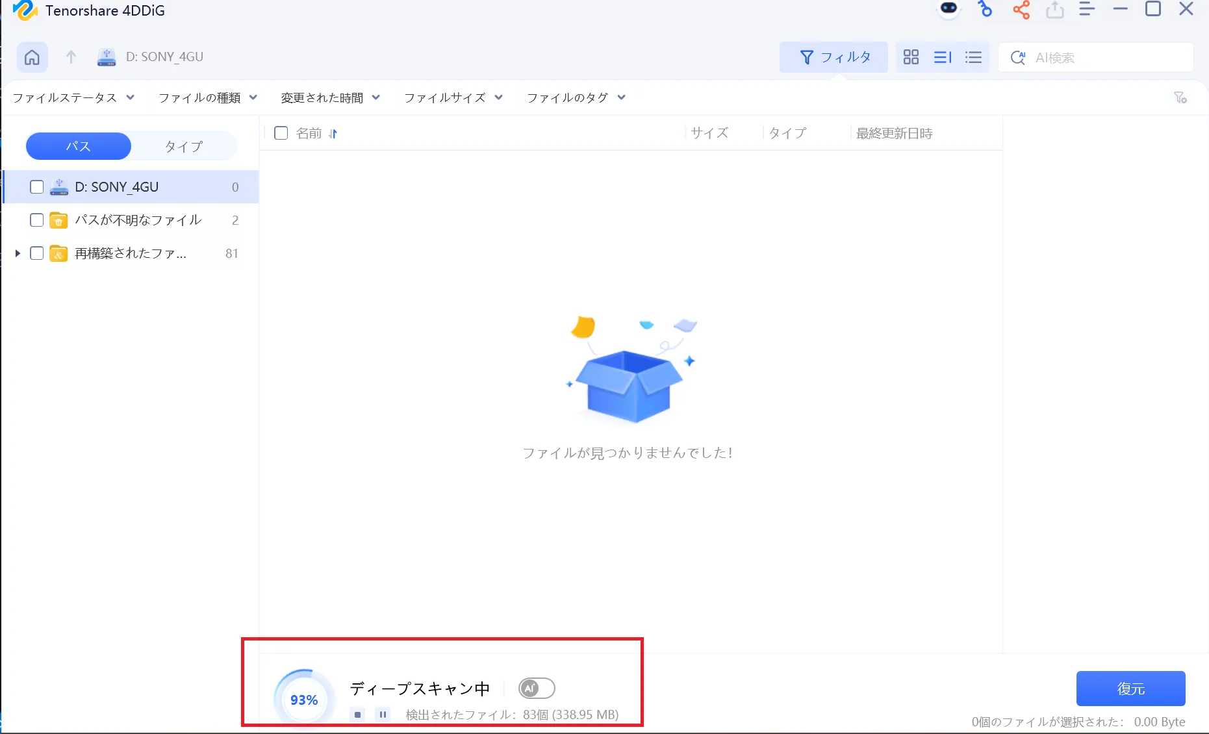The height and width of the screenshot is (734, 1209).
Task: Click the export/upload icon
Action: click(x=1055, y=10)
